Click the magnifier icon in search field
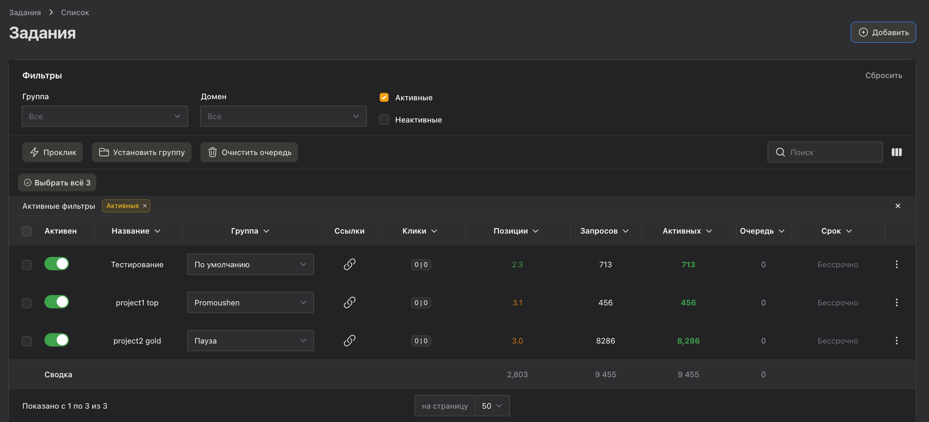929x422 pixels. 780,152
